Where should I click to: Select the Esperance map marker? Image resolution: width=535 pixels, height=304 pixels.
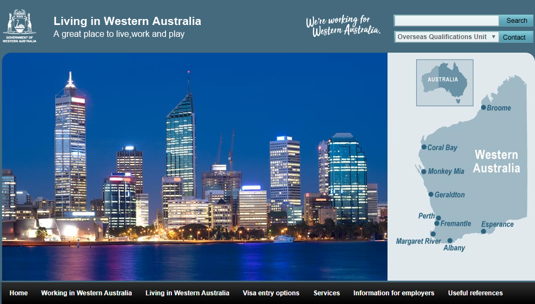483,231
